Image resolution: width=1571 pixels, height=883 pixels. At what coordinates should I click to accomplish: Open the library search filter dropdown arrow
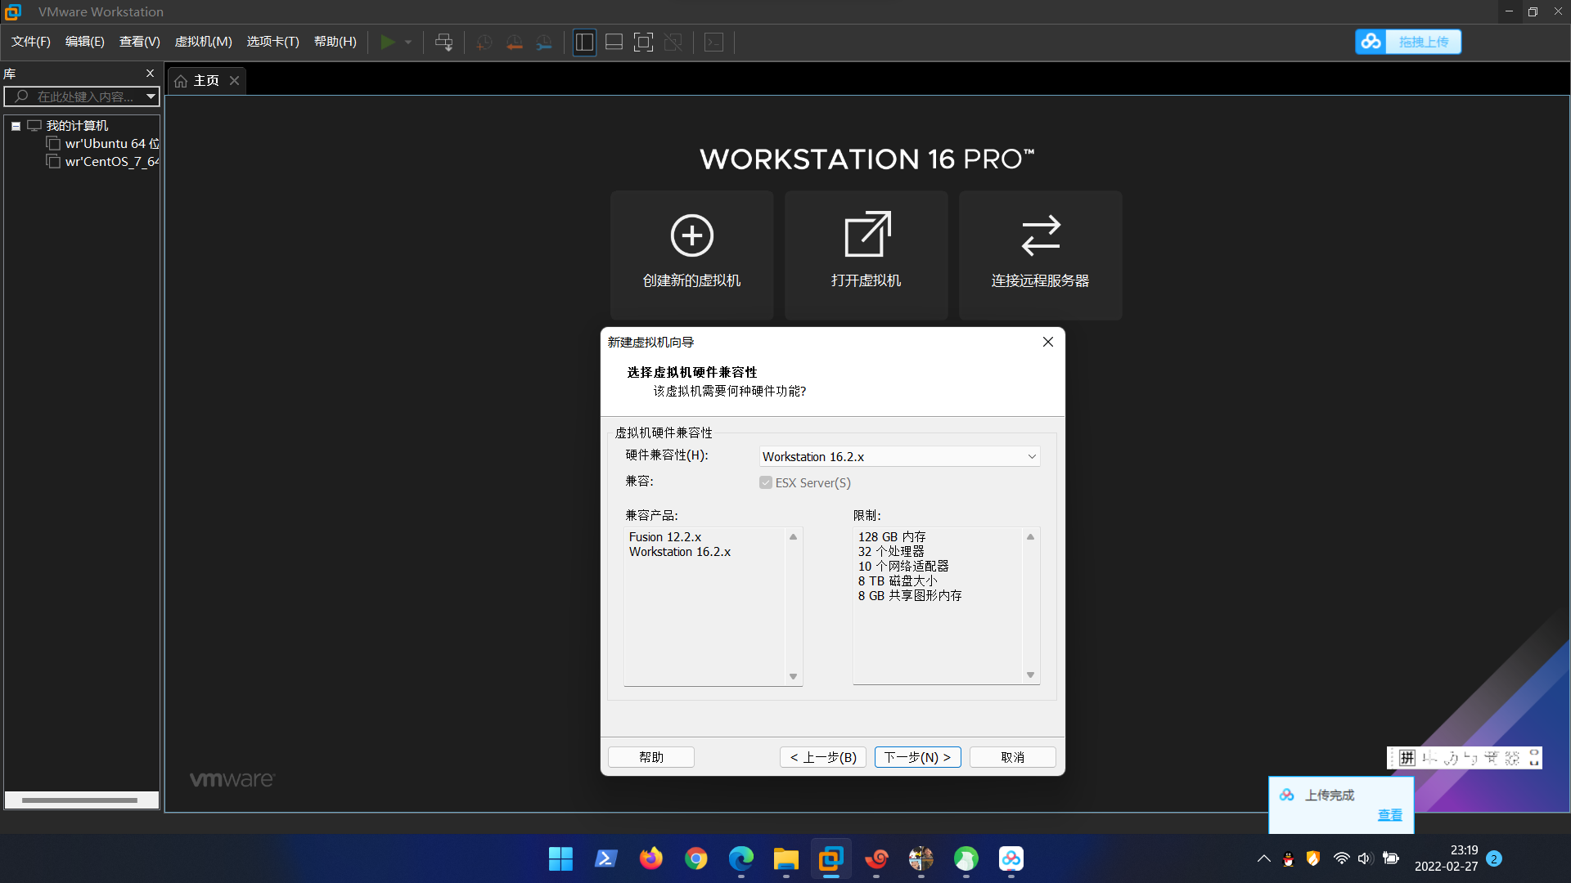click(151, 96)
